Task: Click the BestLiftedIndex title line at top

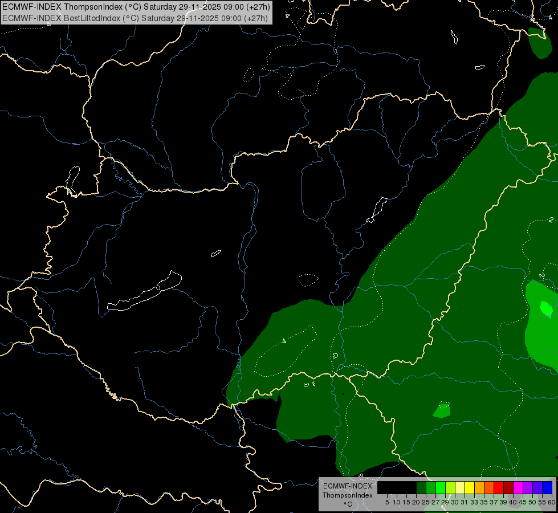Action: [x=135, y=18]
